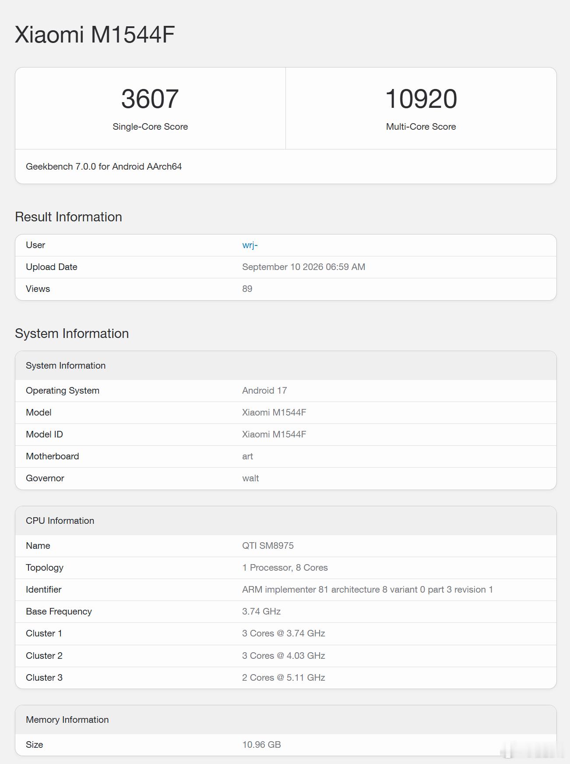Select the topology value 1 Processor, 8 Cores

[285, 568]
